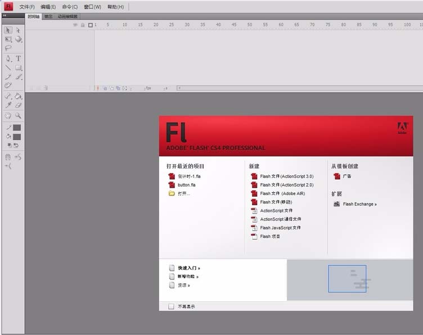Select the Brush tool
The width and height of the screenshot is (423, 335).
19,77
